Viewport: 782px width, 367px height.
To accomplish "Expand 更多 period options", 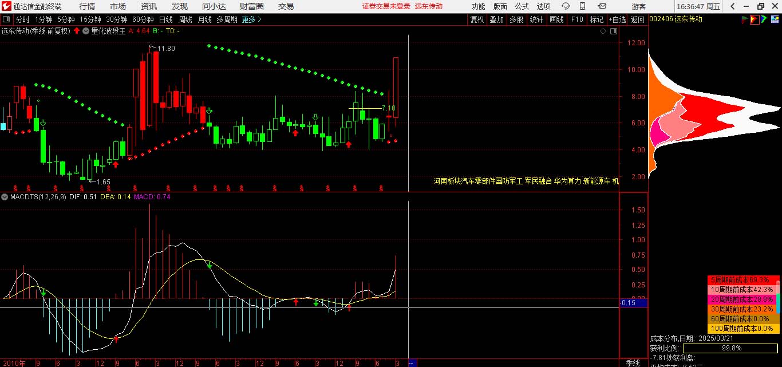I will pos(251,19).
